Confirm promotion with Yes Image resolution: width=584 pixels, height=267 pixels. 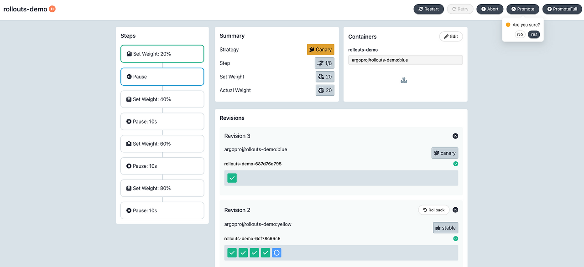pyautogui.click(x=534, y=34)
